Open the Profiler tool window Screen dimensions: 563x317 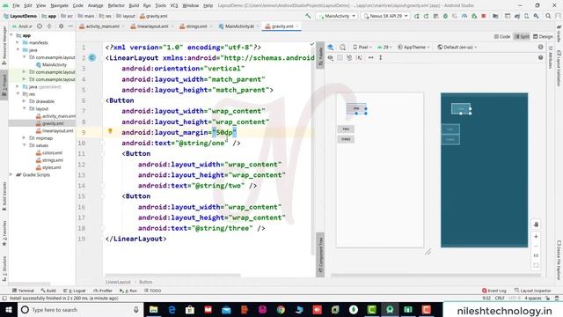tap(103, 291)
